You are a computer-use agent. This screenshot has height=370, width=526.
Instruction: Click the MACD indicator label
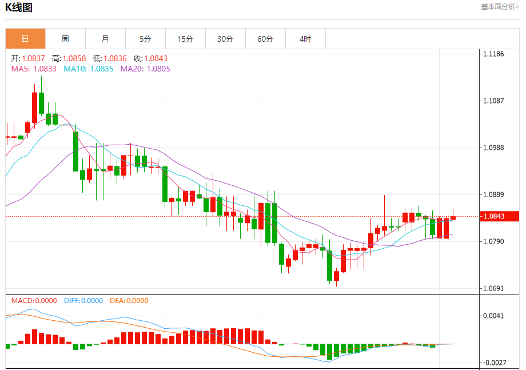click(34, 301)
